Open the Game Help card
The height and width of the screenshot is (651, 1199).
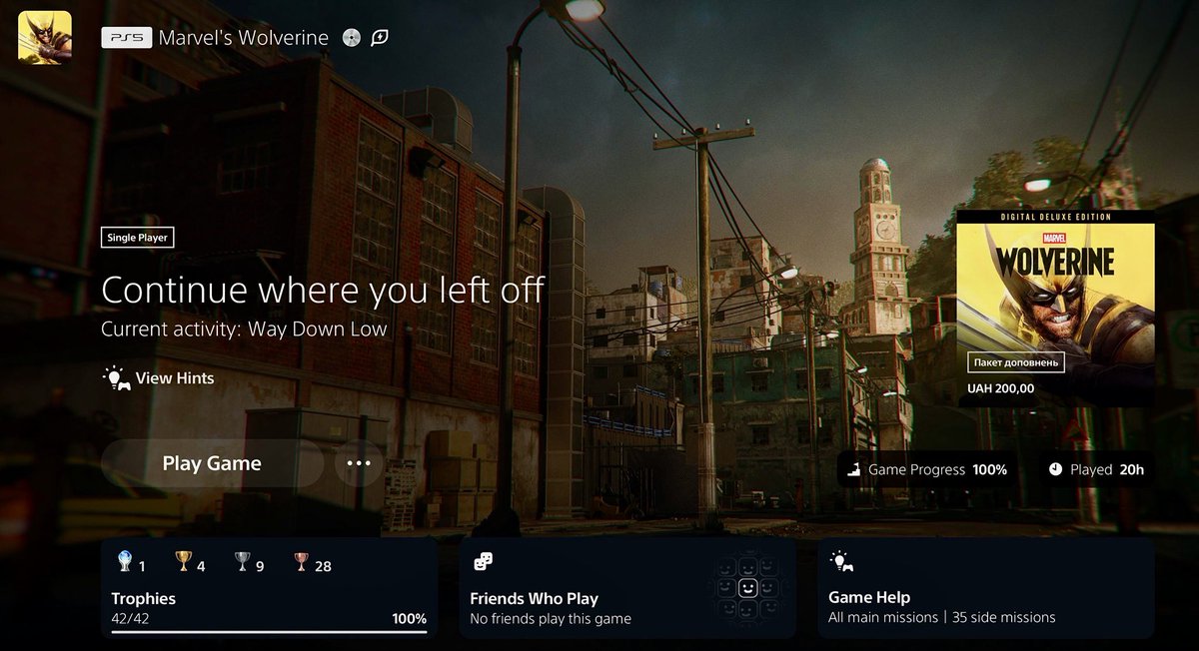click(986, 588)
